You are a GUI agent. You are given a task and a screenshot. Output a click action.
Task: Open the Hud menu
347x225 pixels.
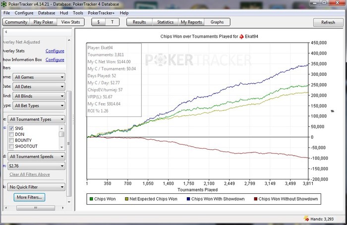click(64, 13)
